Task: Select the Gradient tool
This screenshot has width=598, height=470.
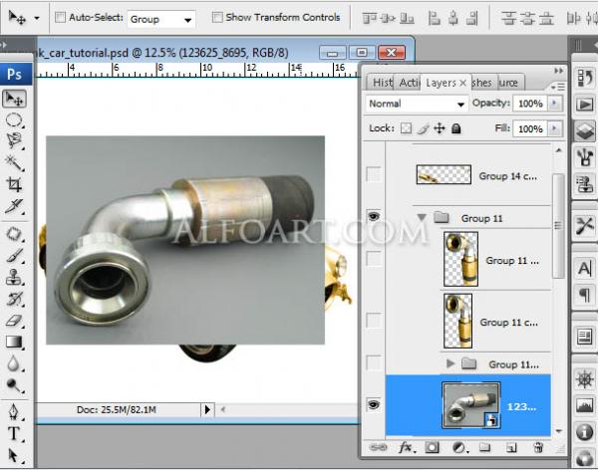Action: point(15,343)
